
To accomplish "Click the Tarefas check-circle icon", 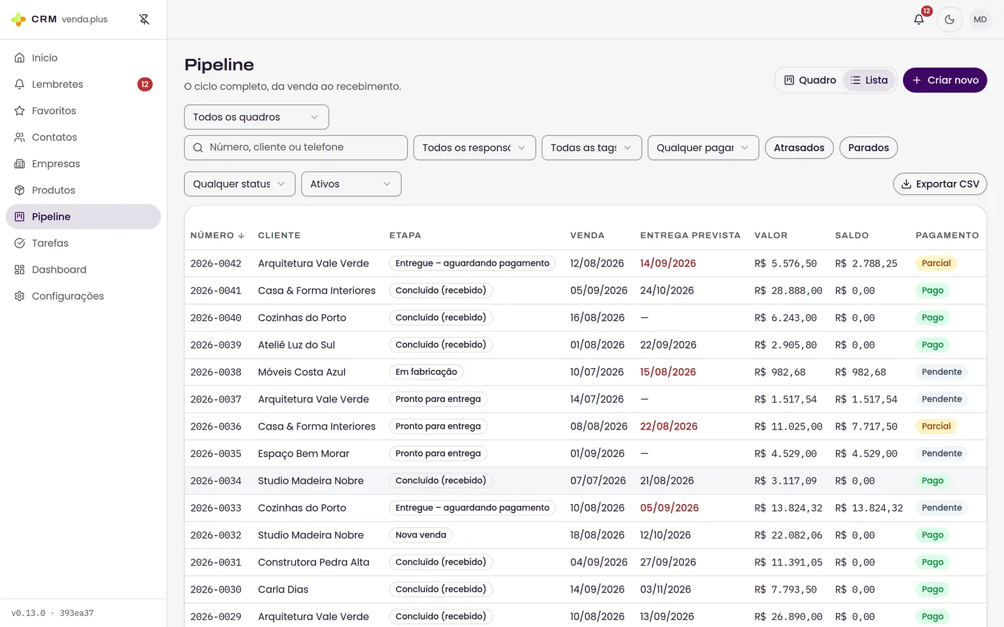I will coord(19,243).
